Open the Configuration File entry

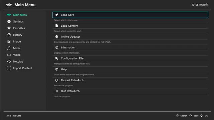tap(130, 58)
